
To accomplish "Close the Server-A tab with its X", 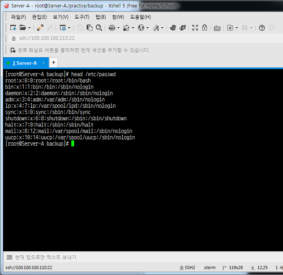I will pyautogui.click(x=44, y=63).
